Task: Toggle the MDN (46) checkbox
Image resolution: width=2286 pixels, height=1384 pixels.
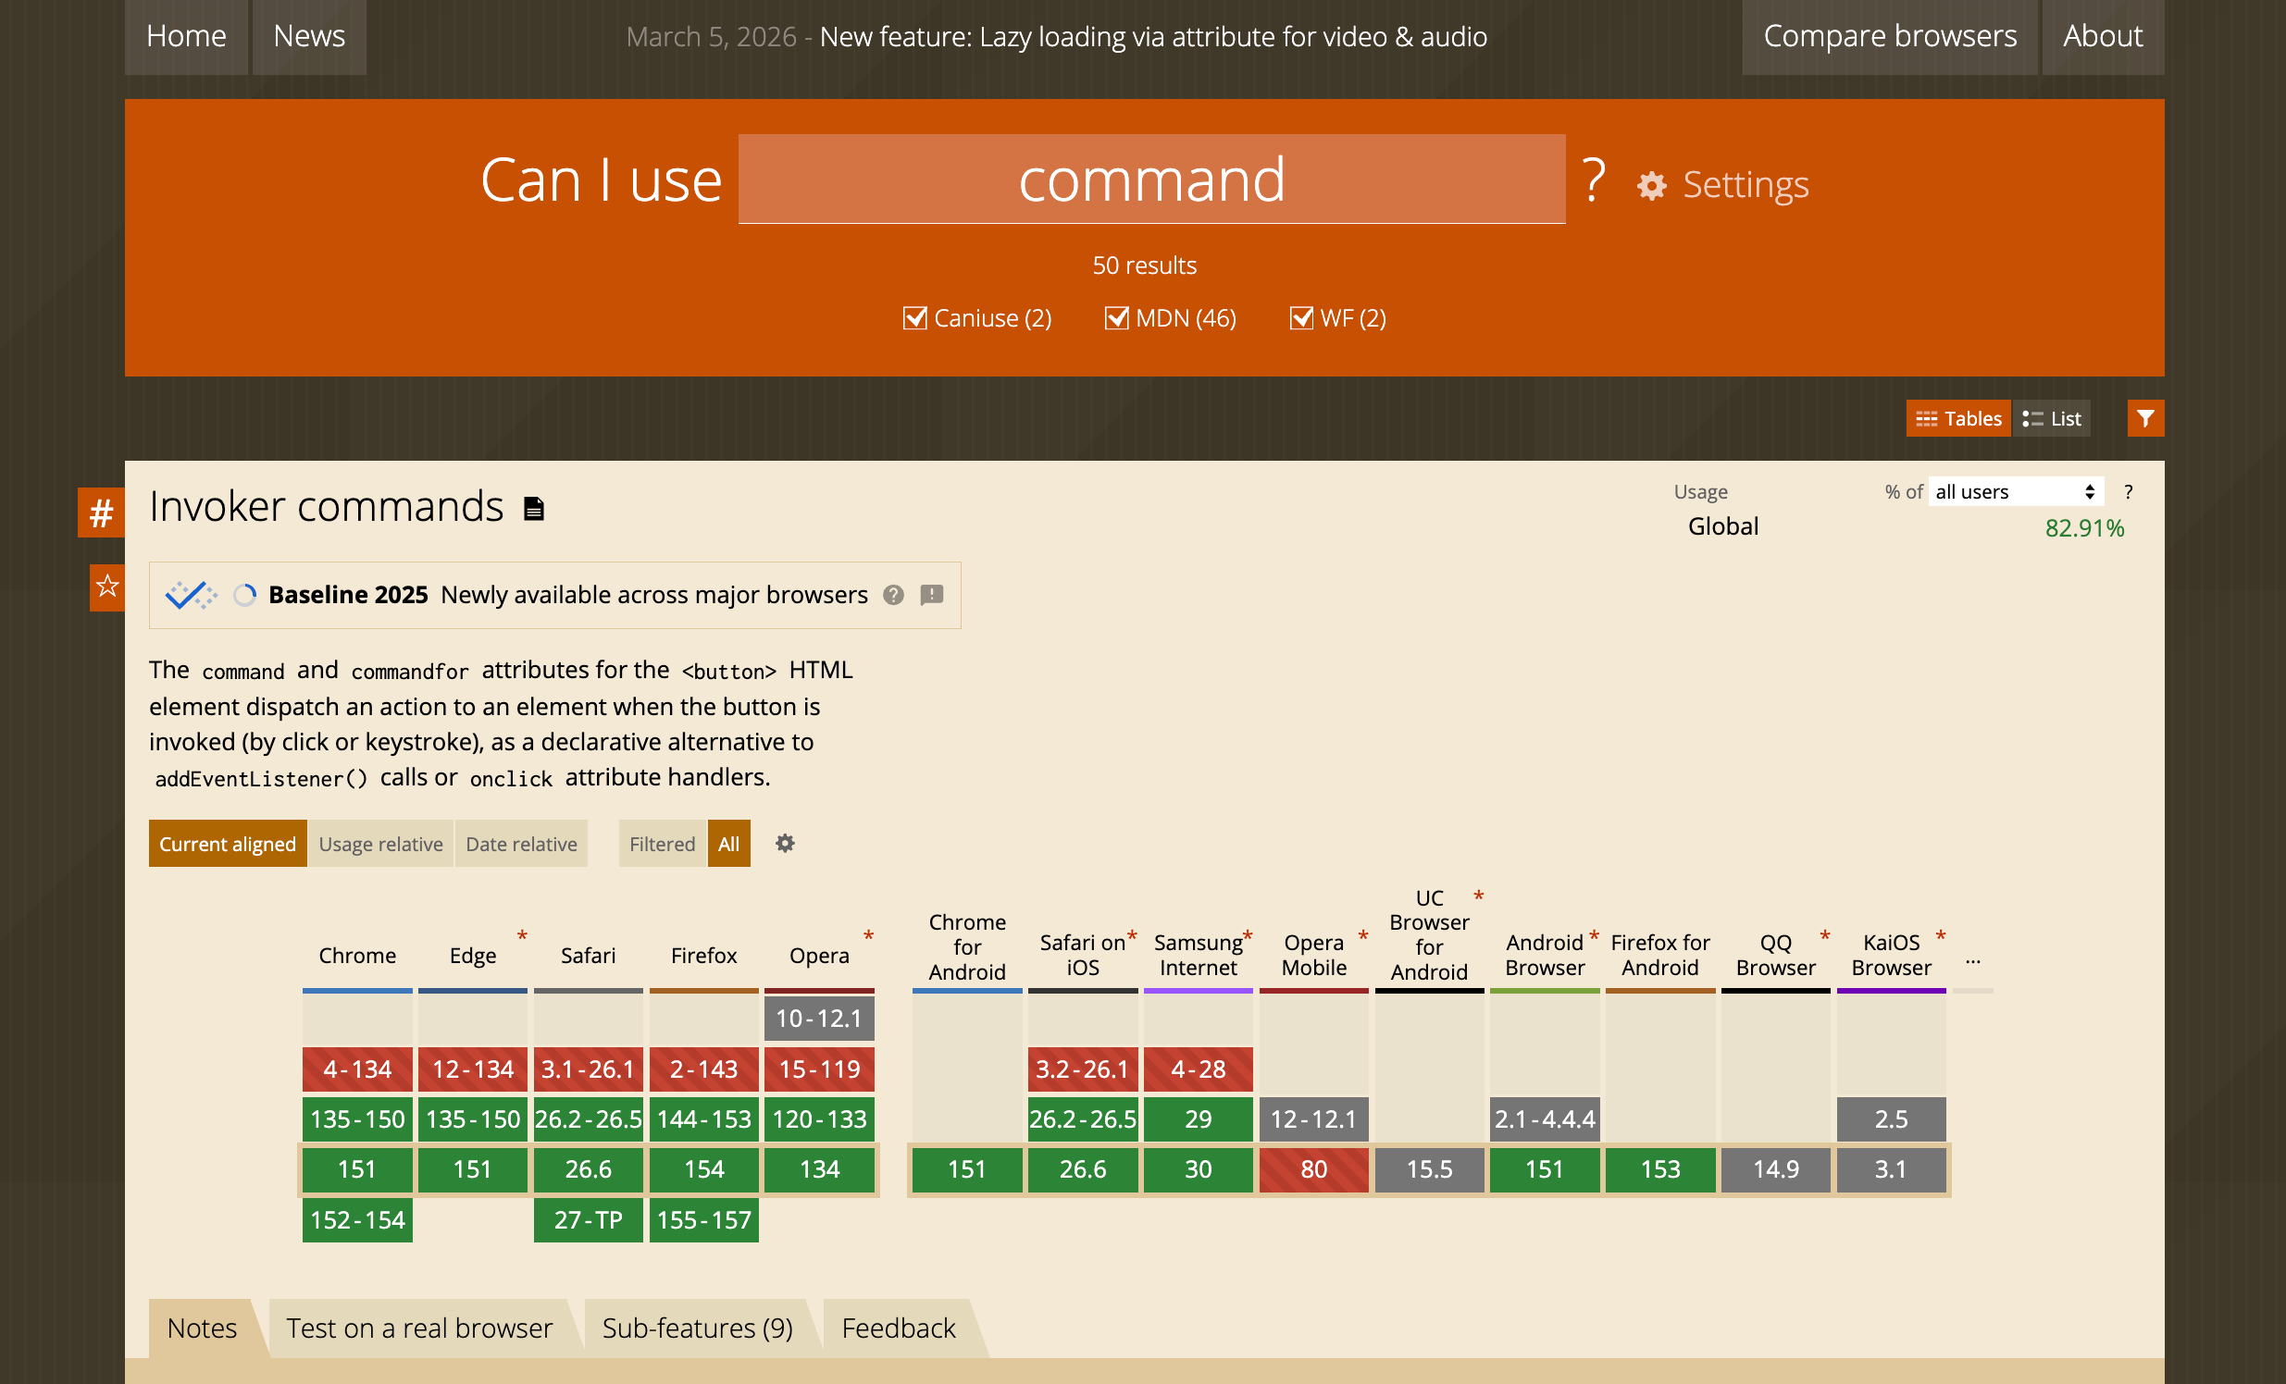Action: tap(1117, 318)
